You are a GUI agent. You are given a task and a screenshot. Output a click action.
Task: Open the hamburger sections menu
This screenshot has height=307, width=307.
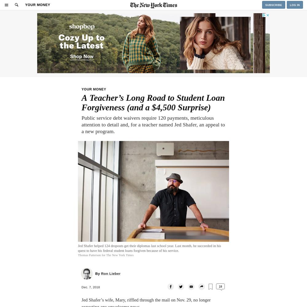(x=6, y=5)
